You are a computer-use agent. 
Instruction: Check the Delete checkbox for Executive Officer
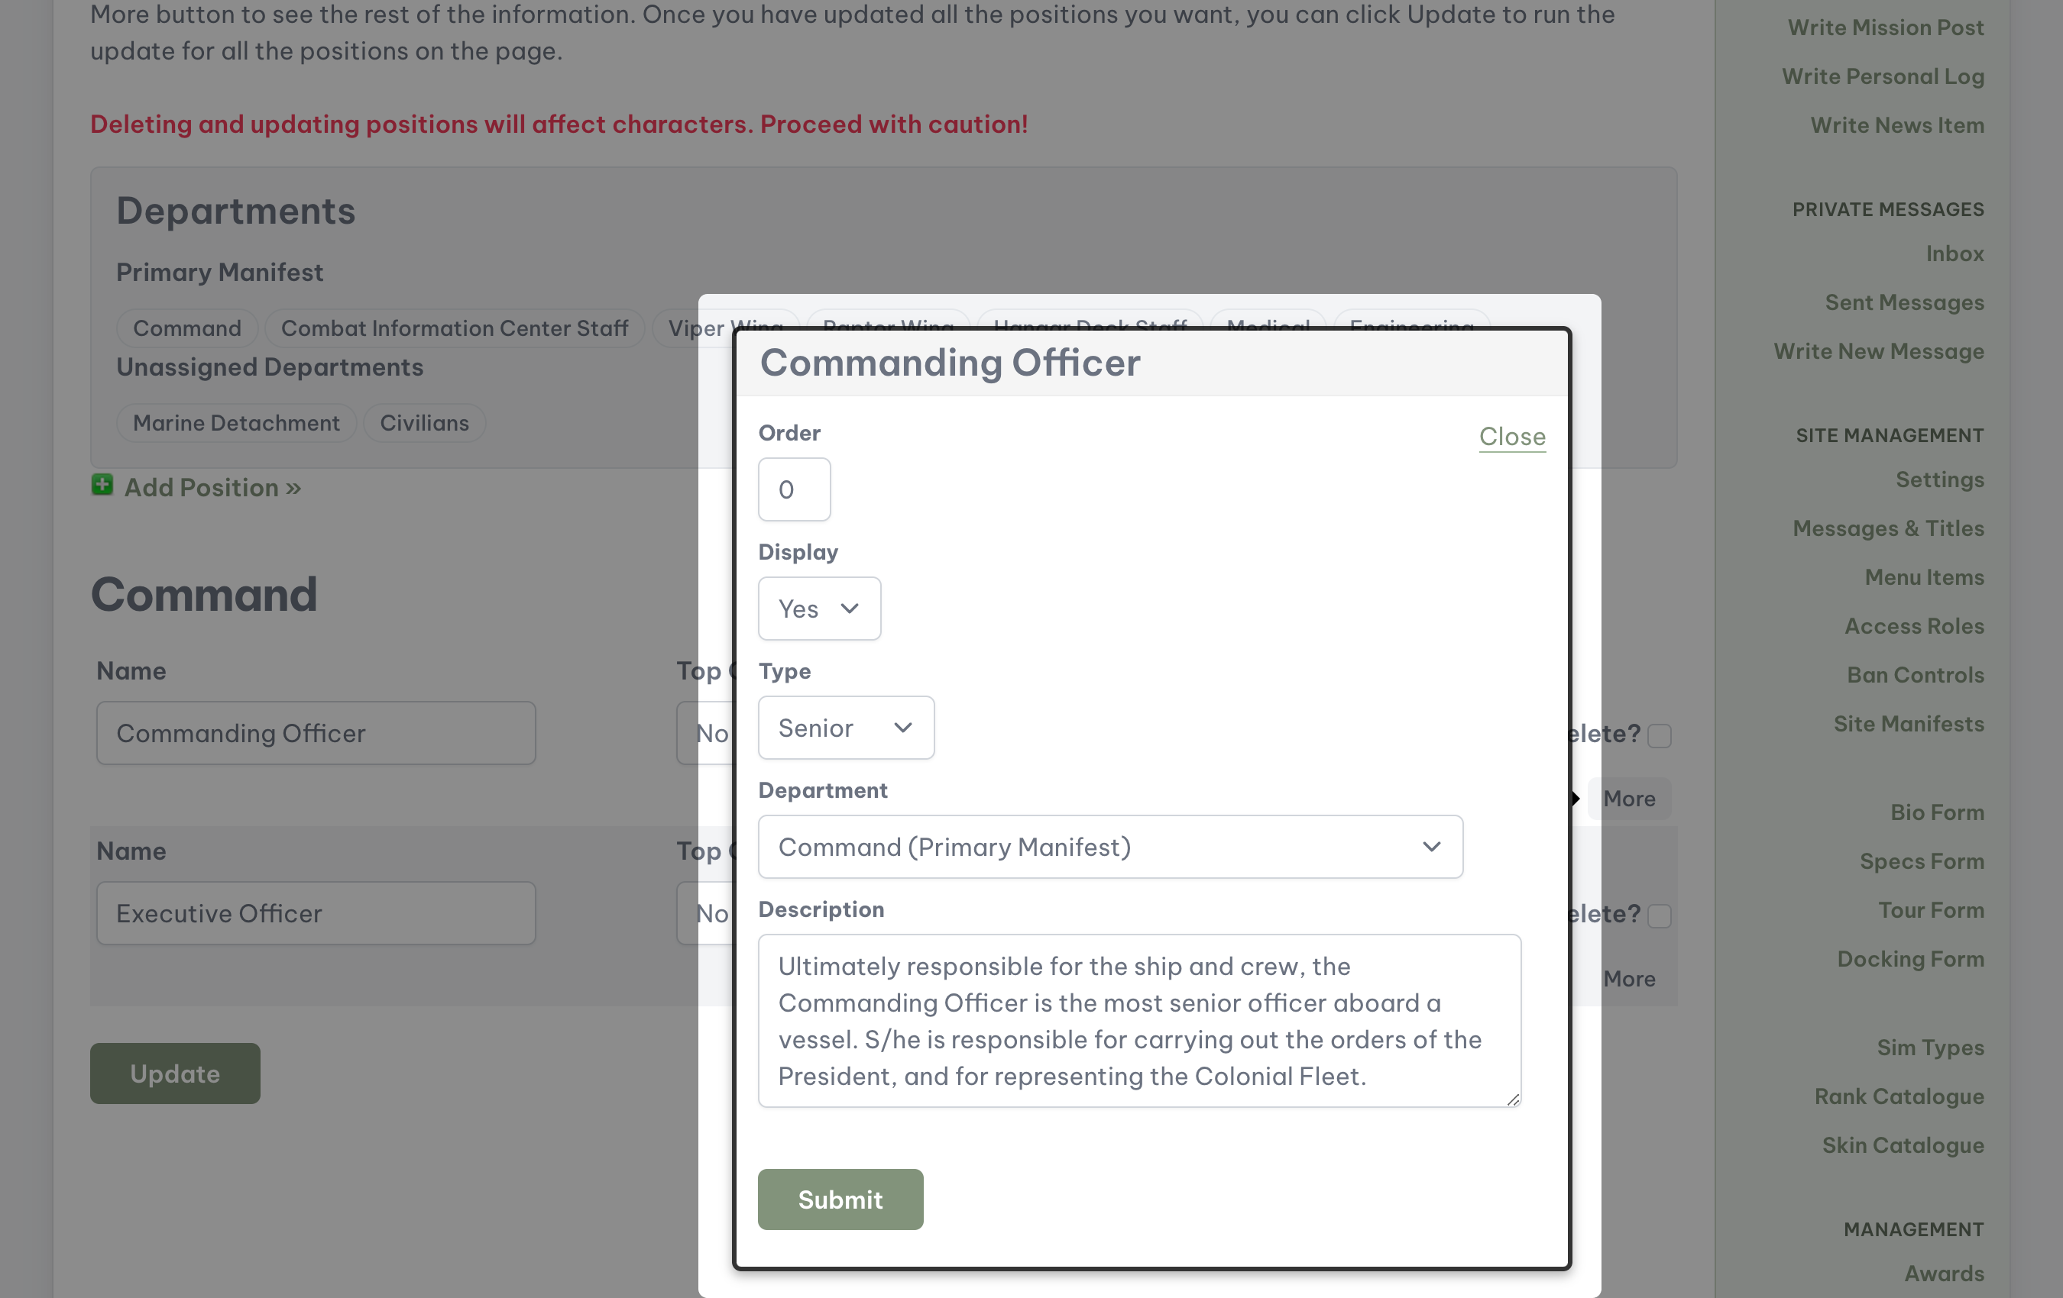coord(1659,915)
